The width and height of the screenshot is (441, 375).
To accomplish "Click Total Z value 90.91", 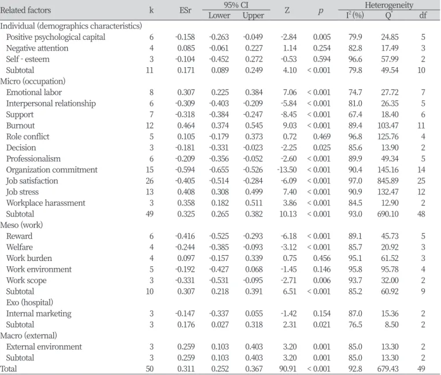I will pos(288,369).
